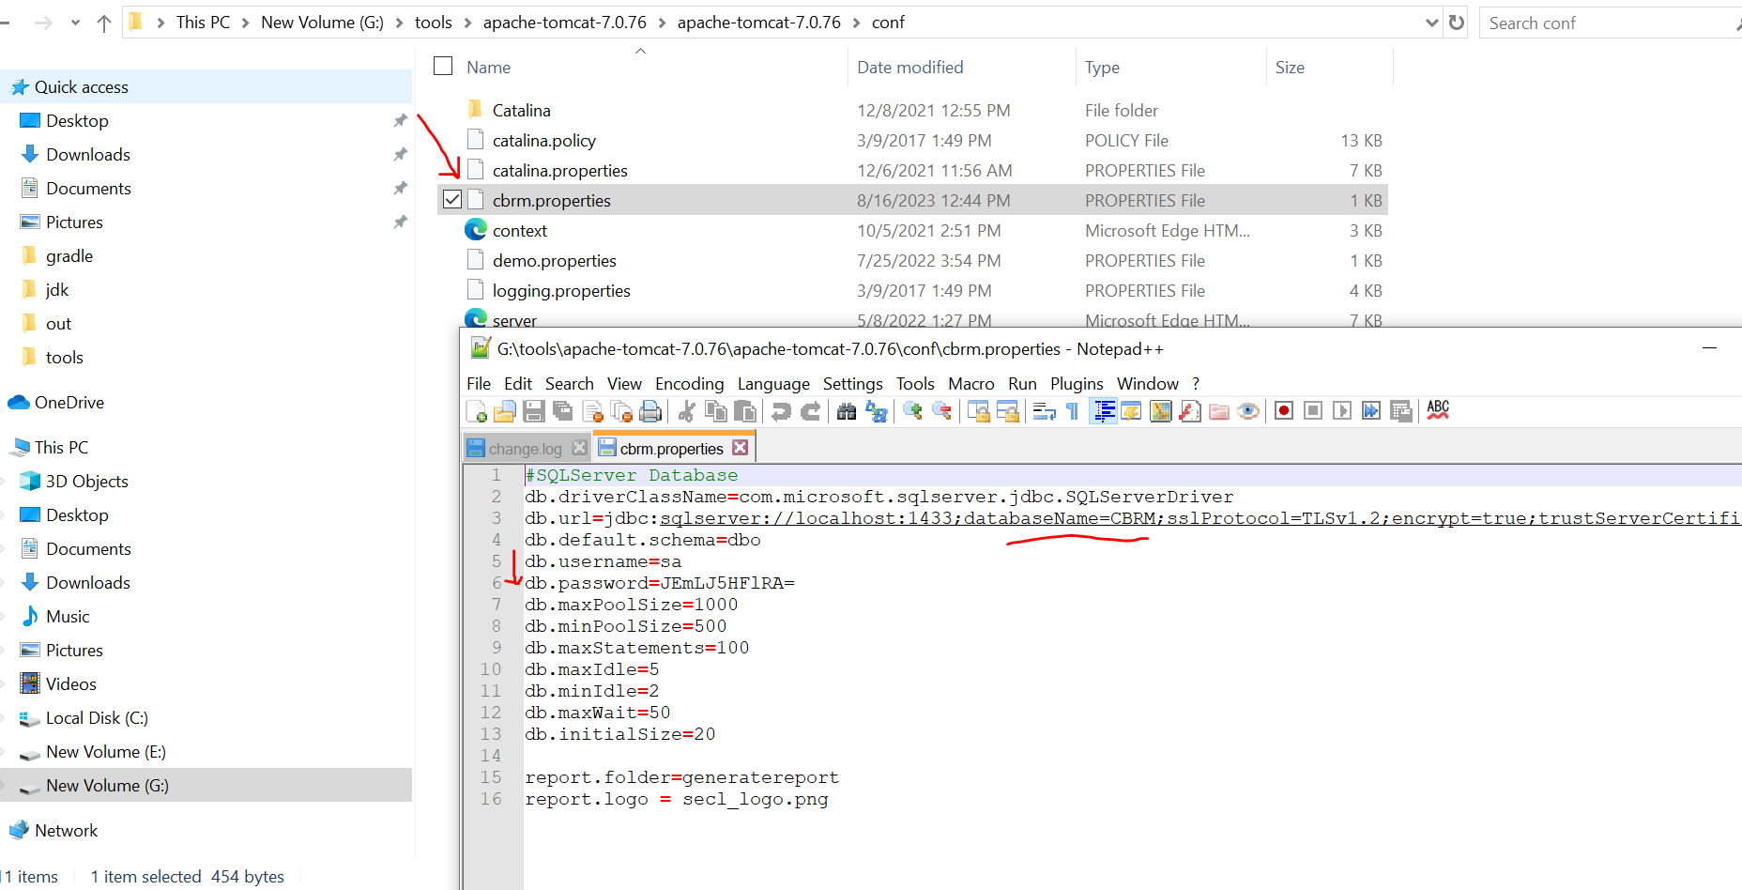
Task: Expand the chevron after tools in the path
Action: (467, 23)
